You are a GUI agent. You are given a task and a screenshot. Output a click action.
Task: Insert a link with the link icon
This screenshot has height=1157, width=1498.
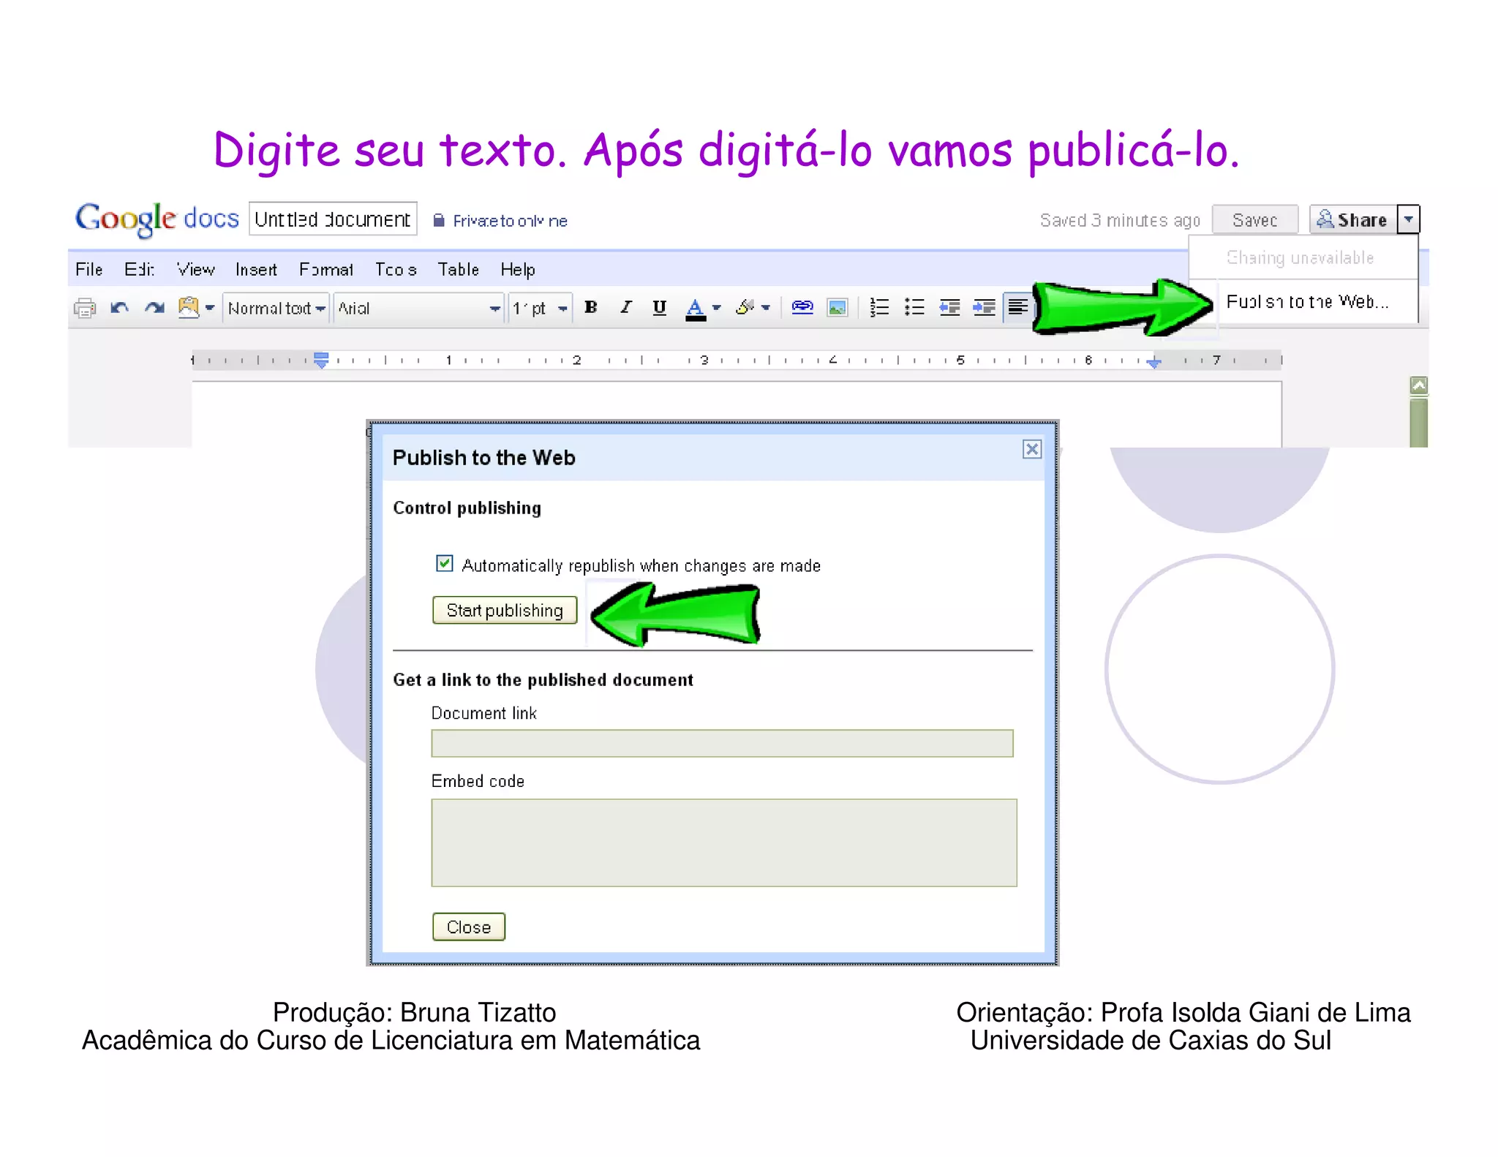click(802, 308)
